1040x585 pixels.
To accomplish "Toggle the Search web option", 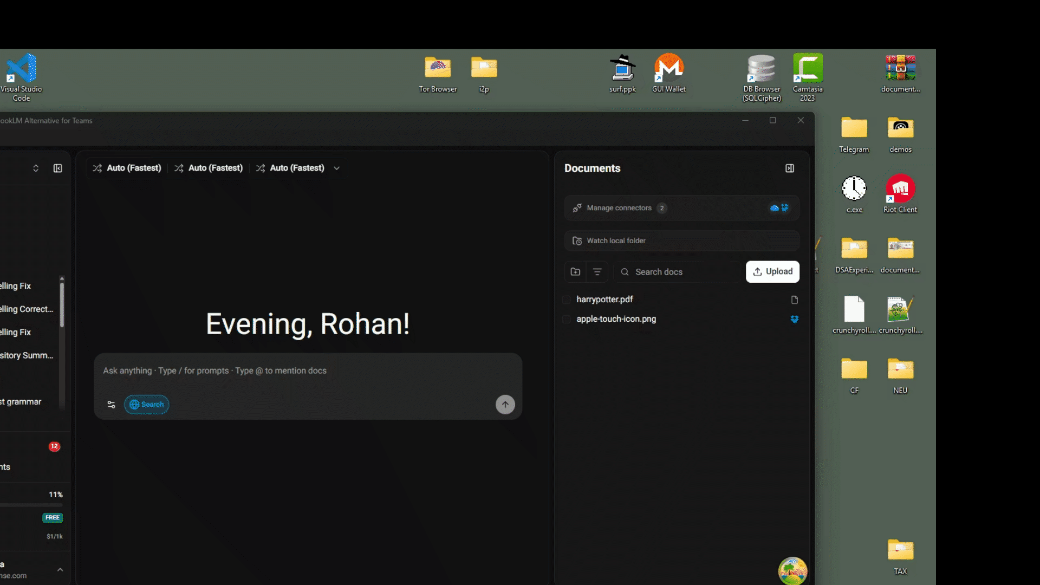I will [x=146, y=405].
